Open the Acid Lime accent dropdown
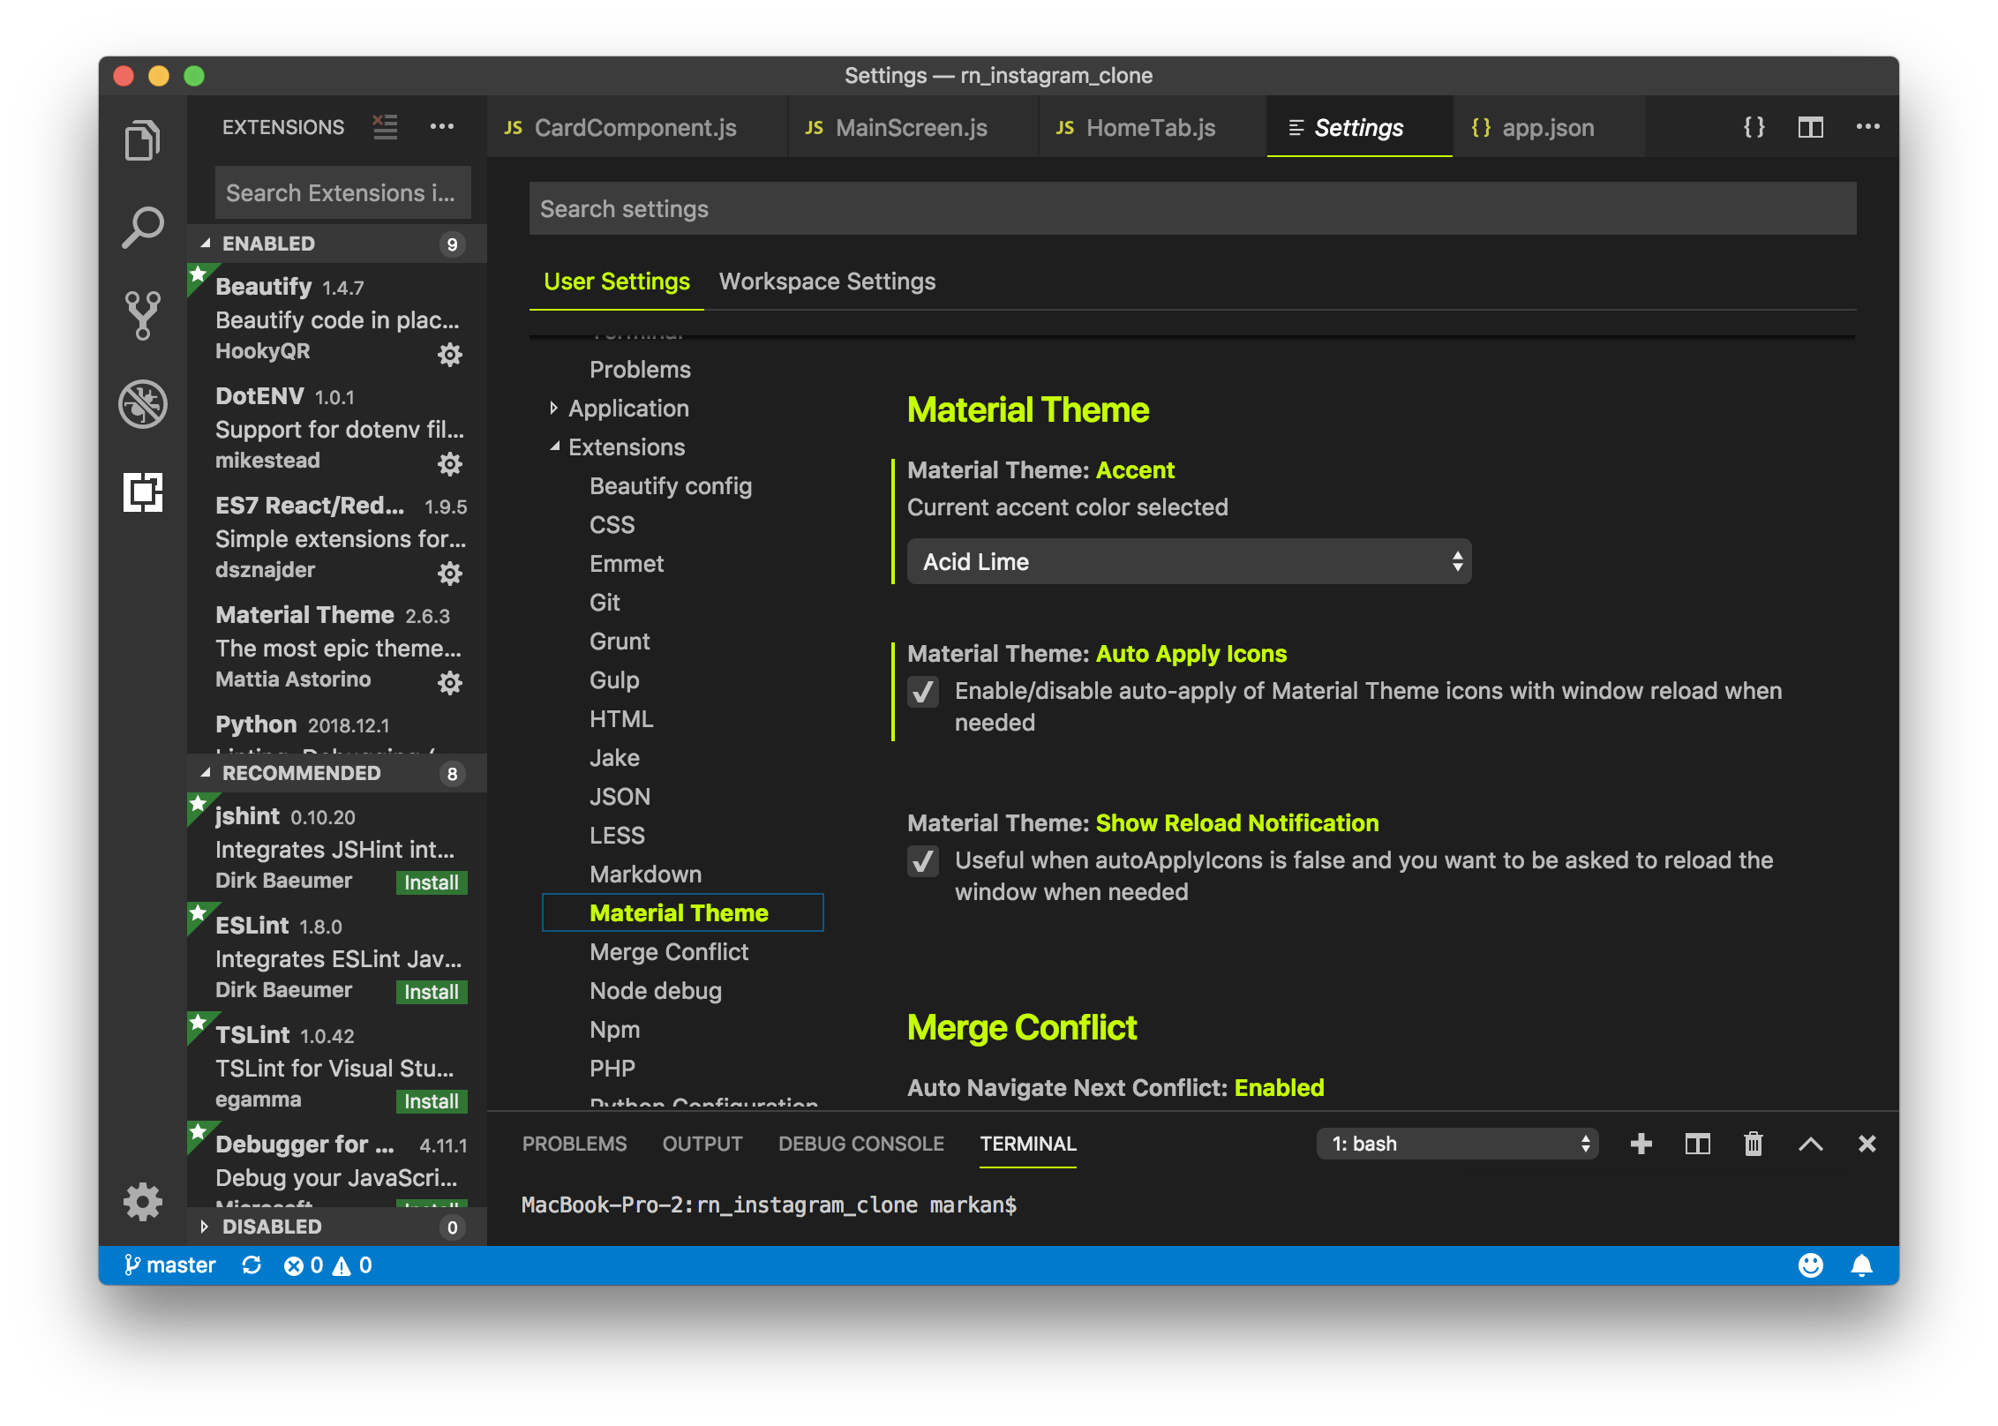The width and height of the screenshot is (1998, 1426). pyautogui.click(x=1188, y=561)
